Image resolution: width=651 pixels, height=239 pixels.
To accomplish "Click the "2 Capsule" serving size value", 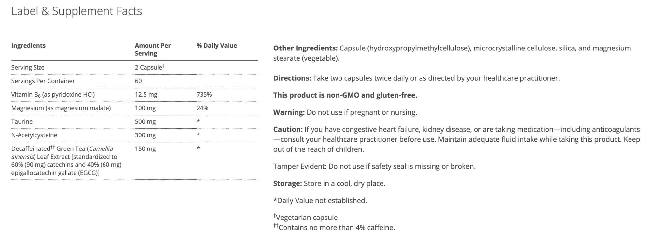I will click(x=149, y=68).
